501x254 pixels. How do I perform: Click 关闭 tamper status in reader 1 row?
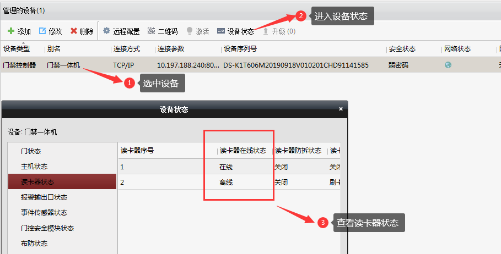[281, 167]
